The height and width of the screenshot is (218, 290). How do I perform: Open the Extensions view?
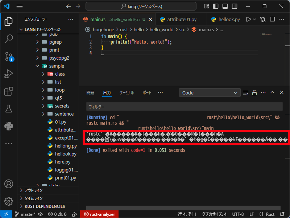tap(8, 91)
